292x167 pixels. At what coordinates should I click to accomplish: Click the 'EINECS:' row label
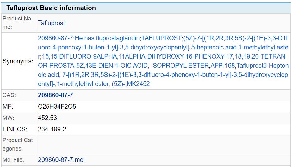pos(15,129)
